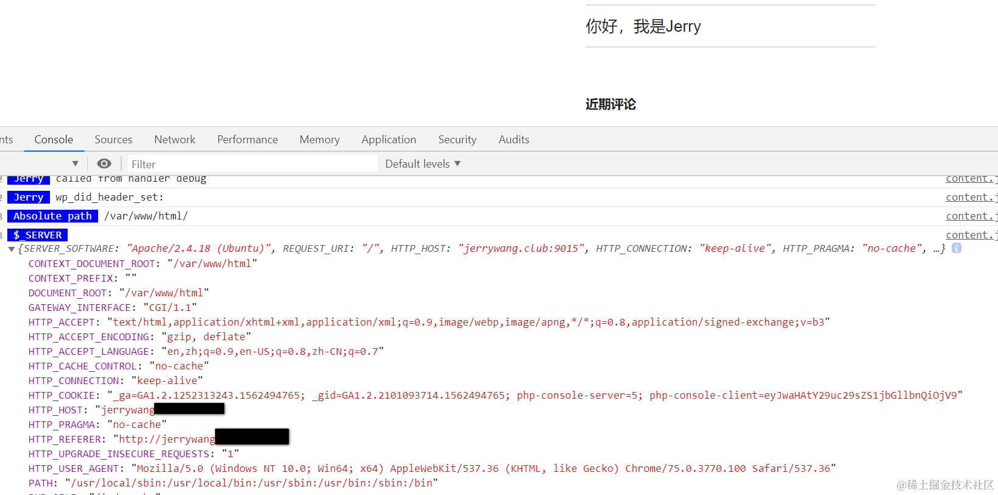Switch to the Console tab

coord(54,140)
